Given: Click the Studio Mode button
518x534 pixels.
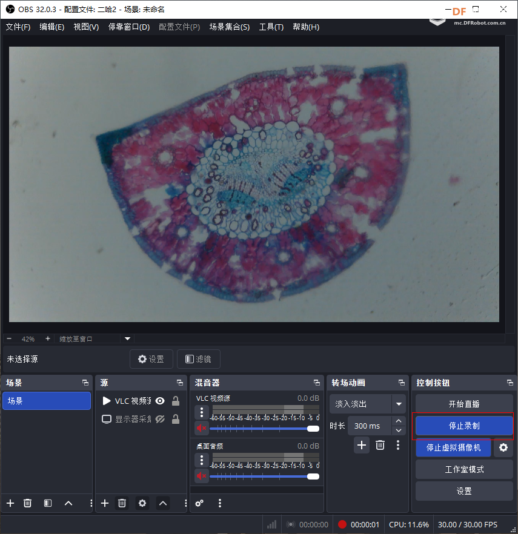Looking at the screenshot, I should (x=463, y=469).
